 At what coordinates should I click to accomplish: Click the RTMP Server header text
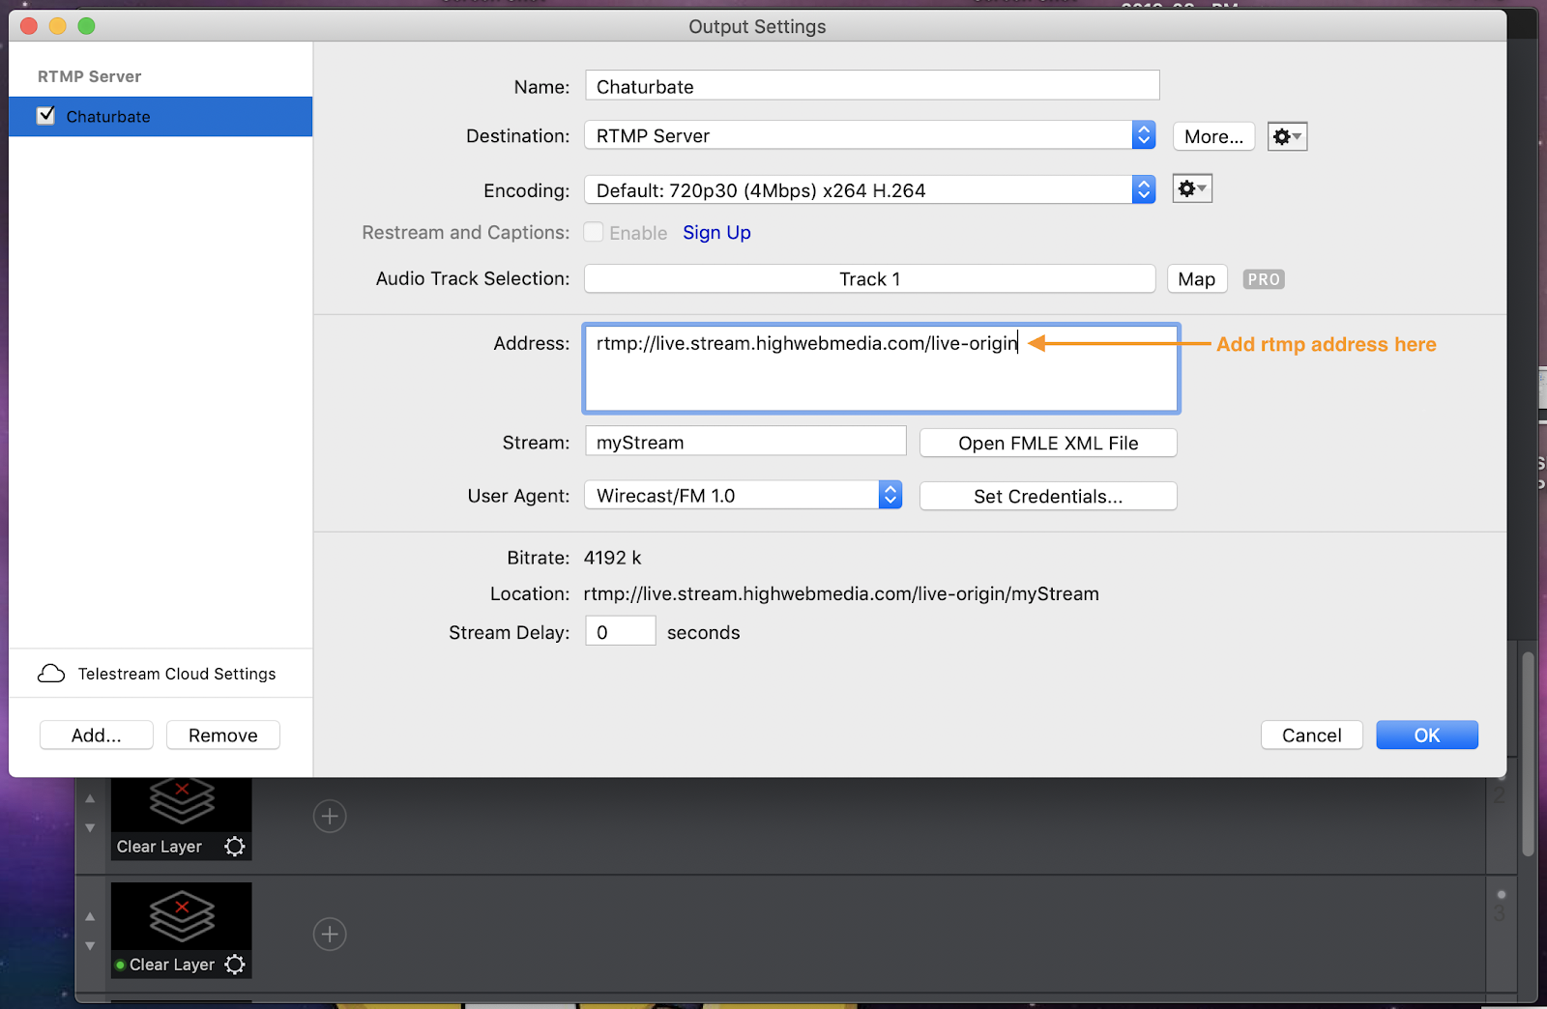[89, 76]
